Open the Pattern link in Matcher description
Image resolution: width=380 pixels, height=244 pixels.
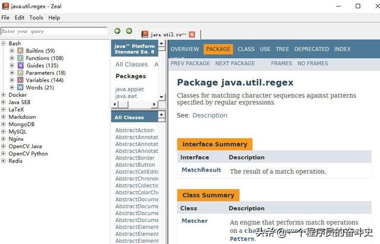coord(242,239)
